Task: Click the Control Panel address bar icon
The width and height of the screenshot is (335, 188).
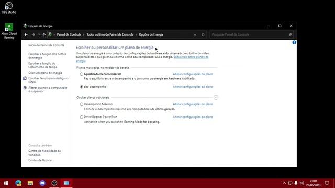Action: 50,34
